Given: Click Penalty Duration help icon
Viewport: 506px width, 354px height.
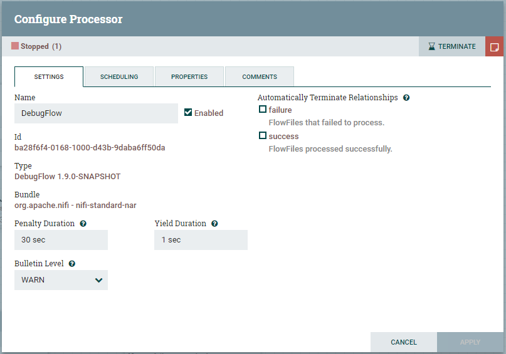Looking at the screenshot, I should pos(83,224).
